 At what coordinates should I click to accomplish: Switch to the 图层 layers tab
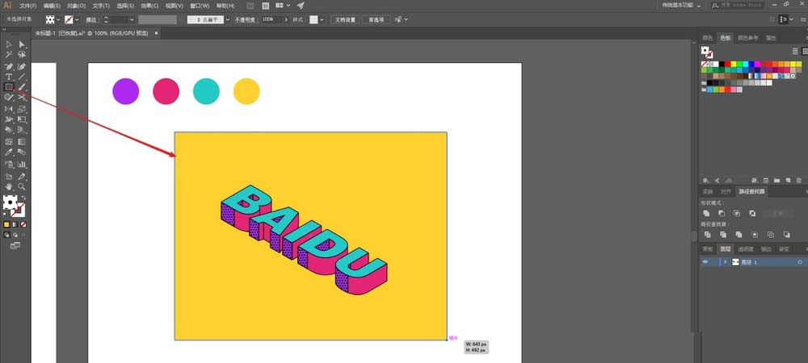725,248
